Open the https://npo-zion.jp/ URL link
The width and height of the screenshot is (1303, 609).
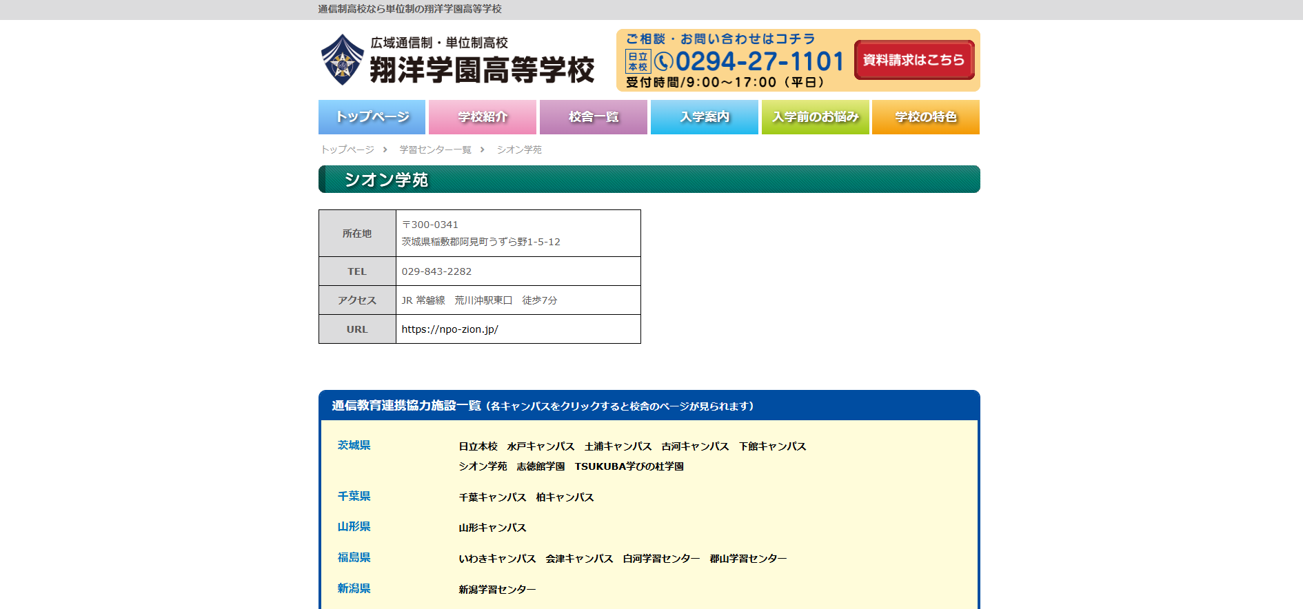click(x=450, y=329)
